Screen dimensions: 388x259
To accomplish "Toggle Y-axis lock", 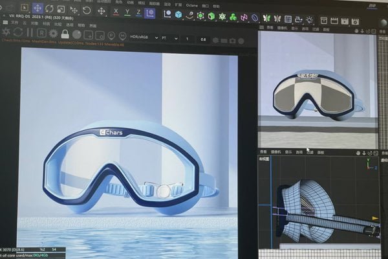I will pyautogui.click(x=127, y=12).
